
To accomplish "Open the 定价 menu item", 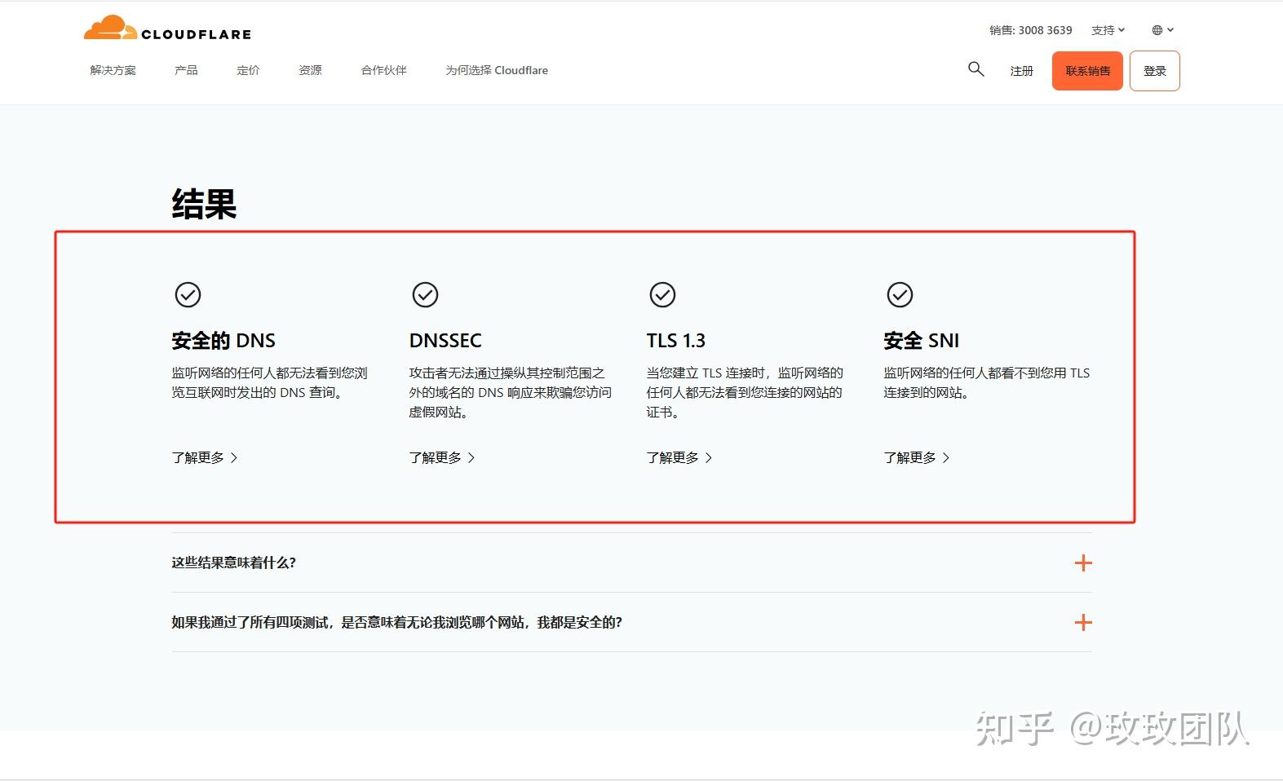I will click(248, 70).
